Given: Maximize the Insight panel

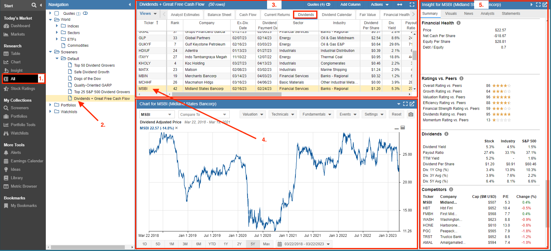Looking at the screenshot, I should 538,5.
